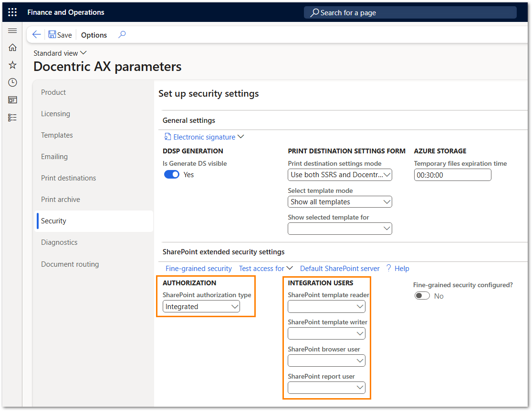This screenshot has height=411, width=532.
Task: Click the back arrow button
Action: tap(37, 35)
